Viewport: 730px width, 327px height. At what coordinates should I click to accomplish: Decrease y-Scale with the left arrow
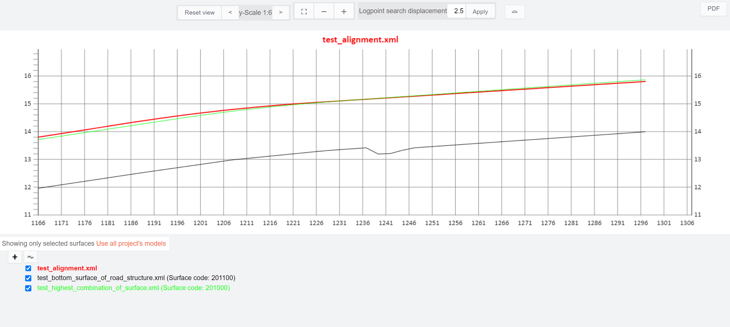tap(230, 13)
